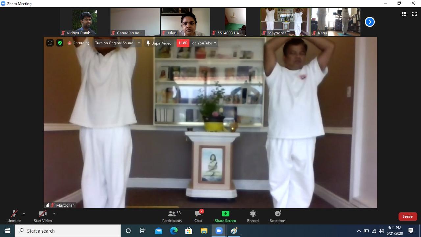The height and width of the screenshot is (237, 421).
Task: Open the Windows Start menu
Action: pyautogui.click(x=7, y=231)
